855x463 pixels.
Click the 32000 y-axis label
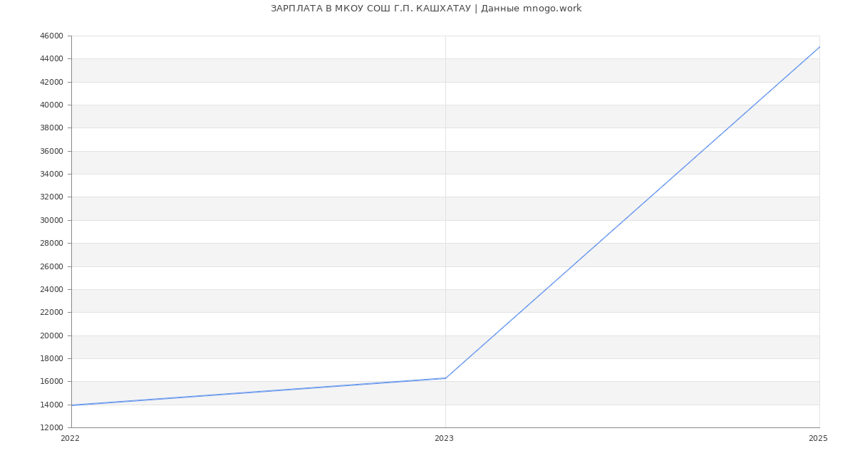(51, 197)
